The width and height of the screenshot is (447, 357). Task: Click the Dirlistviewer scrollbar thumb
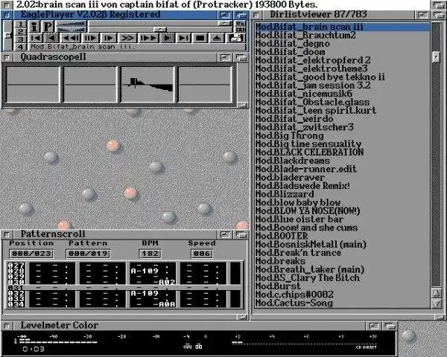436,57
